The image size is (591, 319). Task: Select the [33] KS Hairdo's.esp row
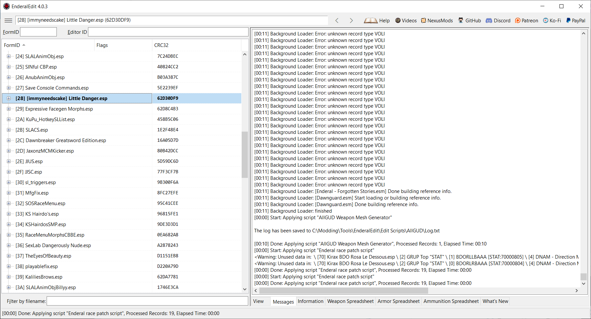(122, 214)
